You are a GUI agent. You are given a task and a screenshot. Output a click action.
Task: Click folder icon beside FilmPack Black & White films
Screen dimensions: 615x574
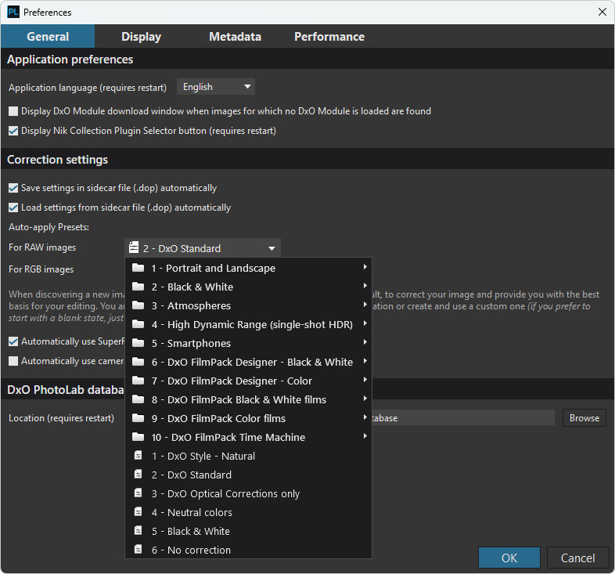tap(138, 399)
